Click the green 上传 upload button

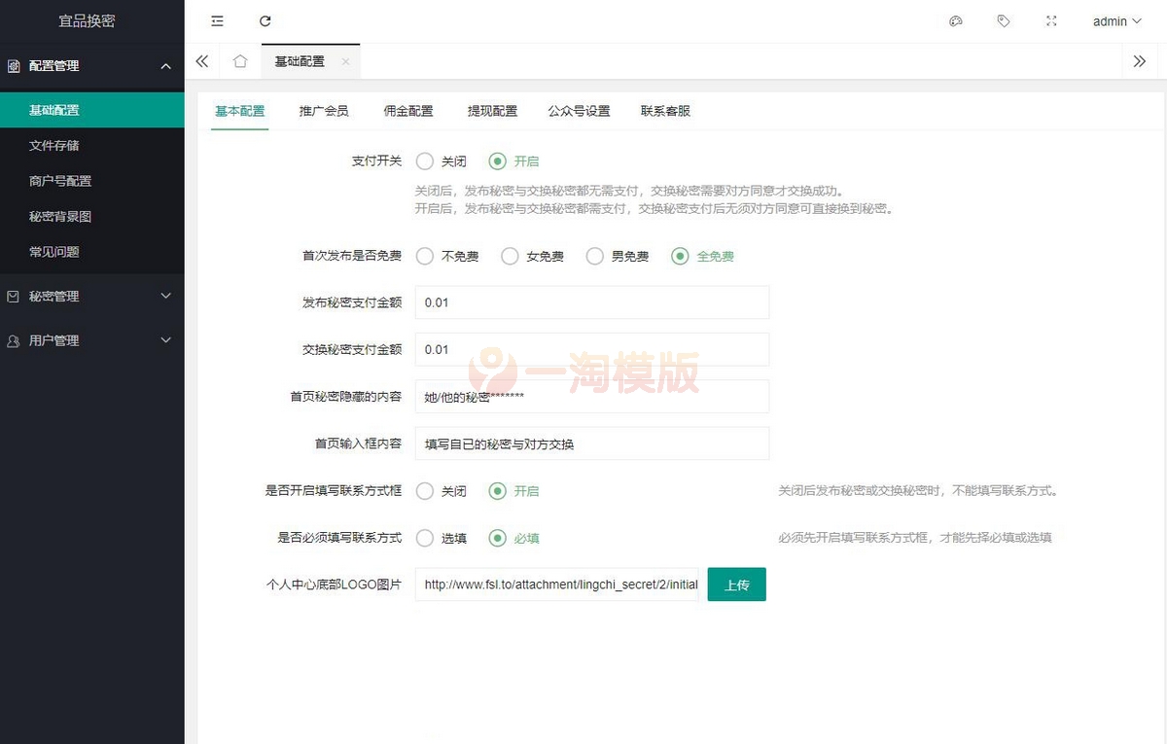click(x=736, y=585)
